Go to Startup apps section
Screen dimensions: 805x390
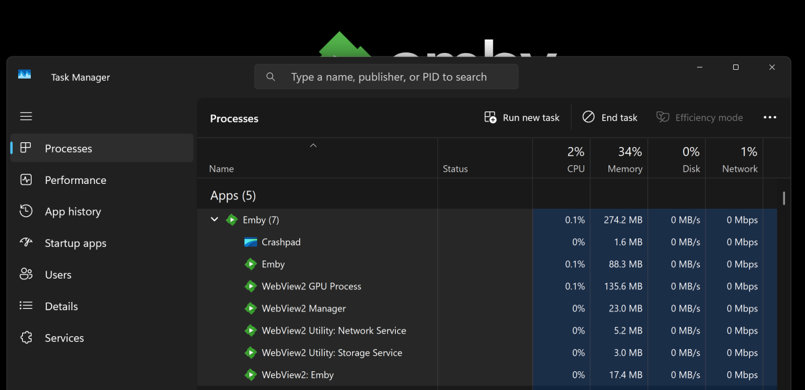coord(75,243)
